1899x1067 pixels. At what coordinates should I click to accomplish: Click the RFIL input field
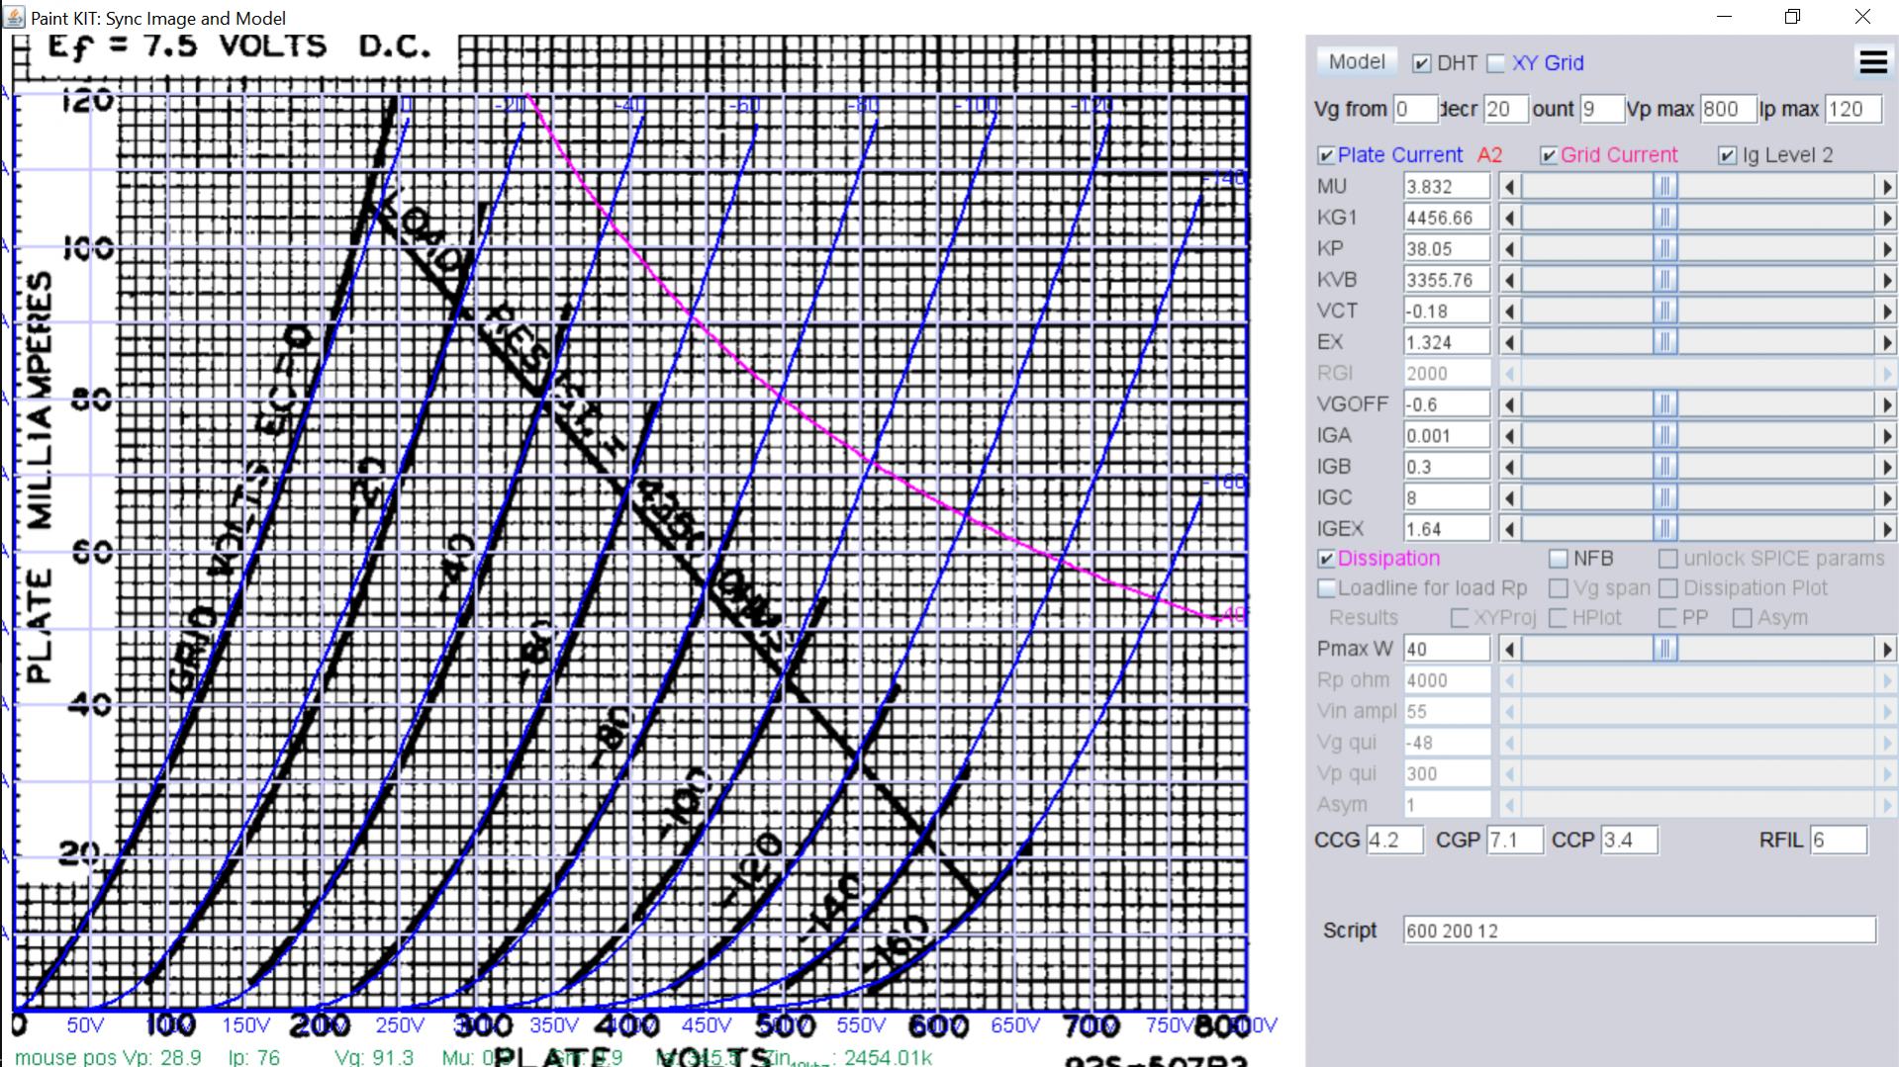1839,841
